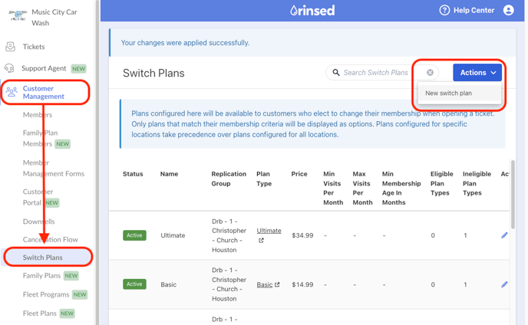Click the Replication Group column header

click(x=229, y=179)
